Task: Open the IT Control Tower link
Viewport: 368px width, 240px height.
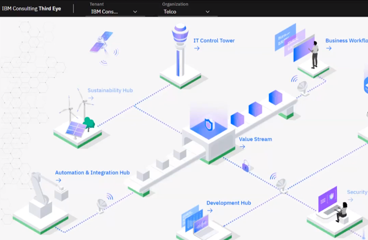Action: [214, 40]
